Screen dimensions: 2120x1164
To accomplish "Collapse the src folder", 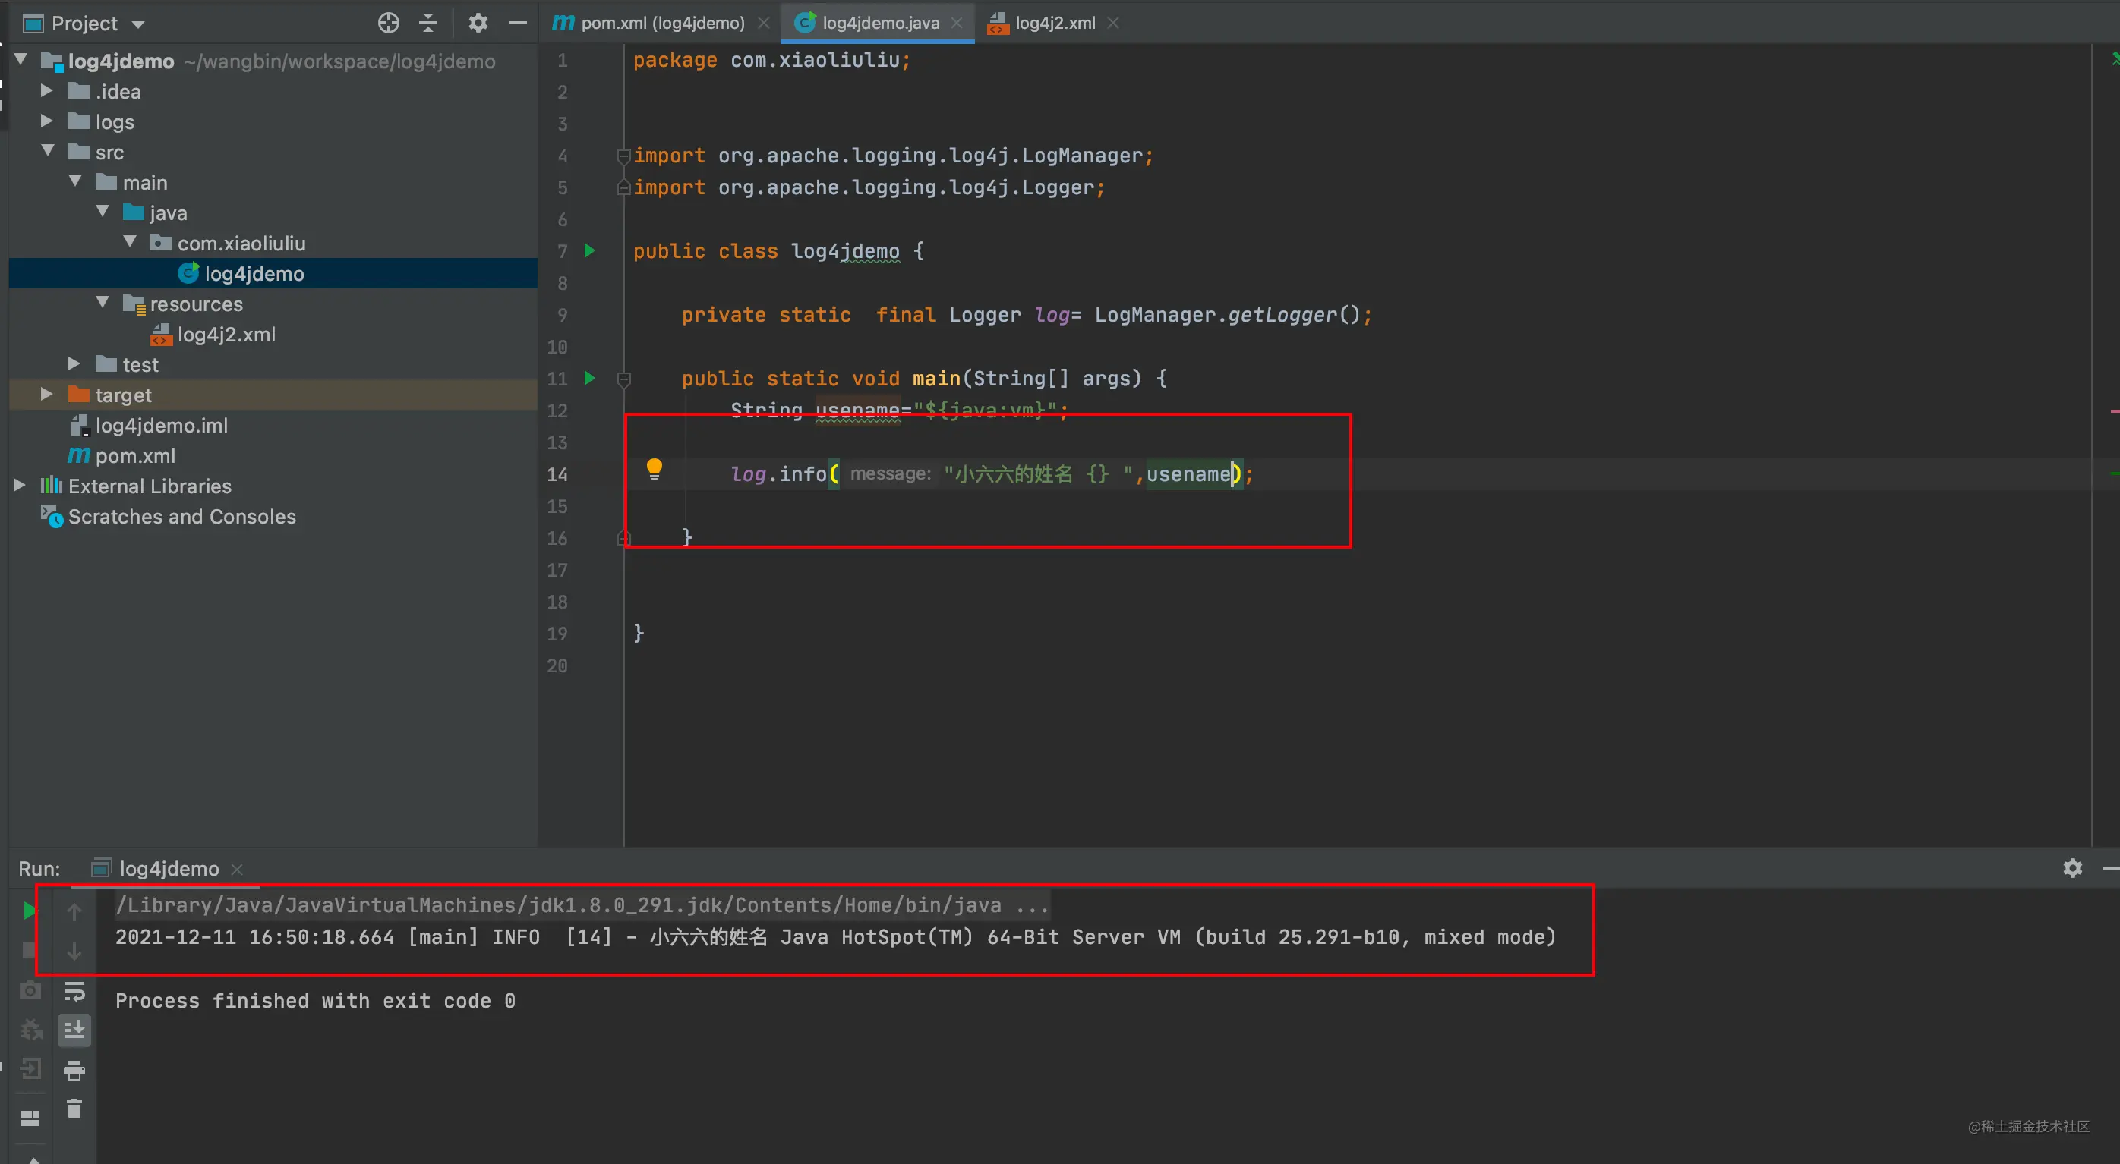I will (48, 151).
